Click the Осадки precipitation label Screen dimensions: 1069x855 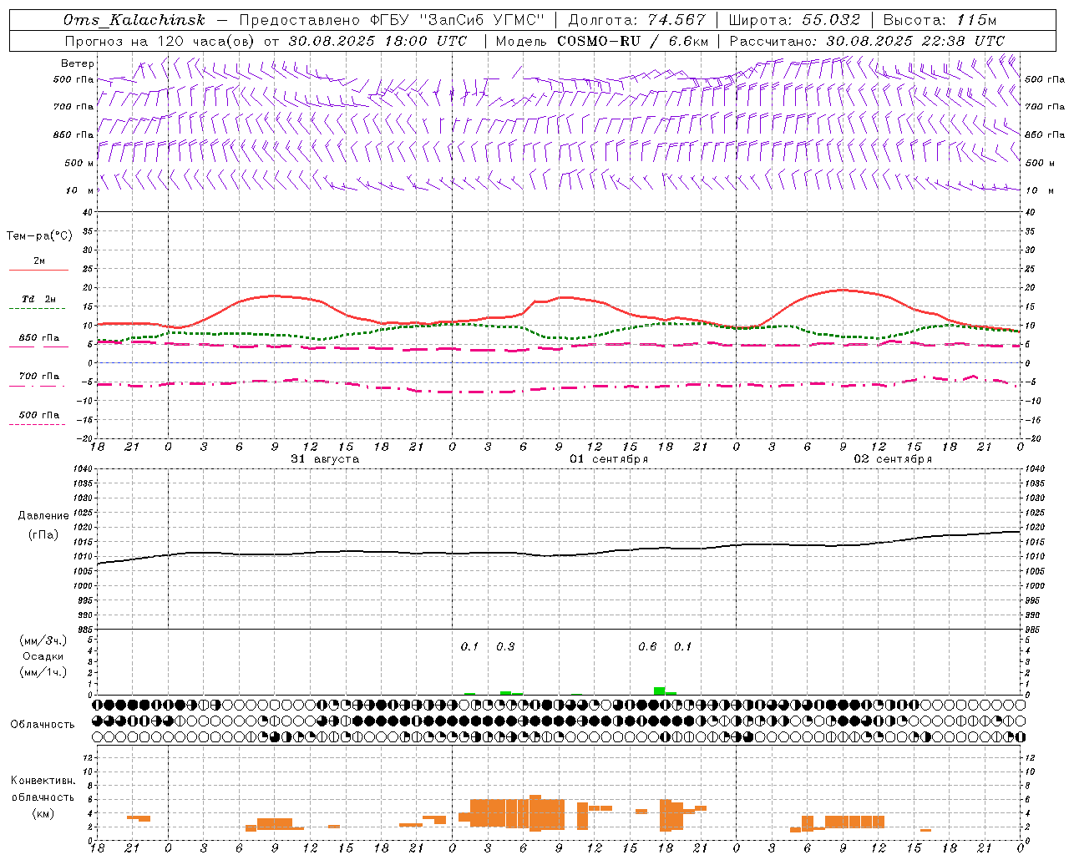pyautogui.click(x=43, y=656)
